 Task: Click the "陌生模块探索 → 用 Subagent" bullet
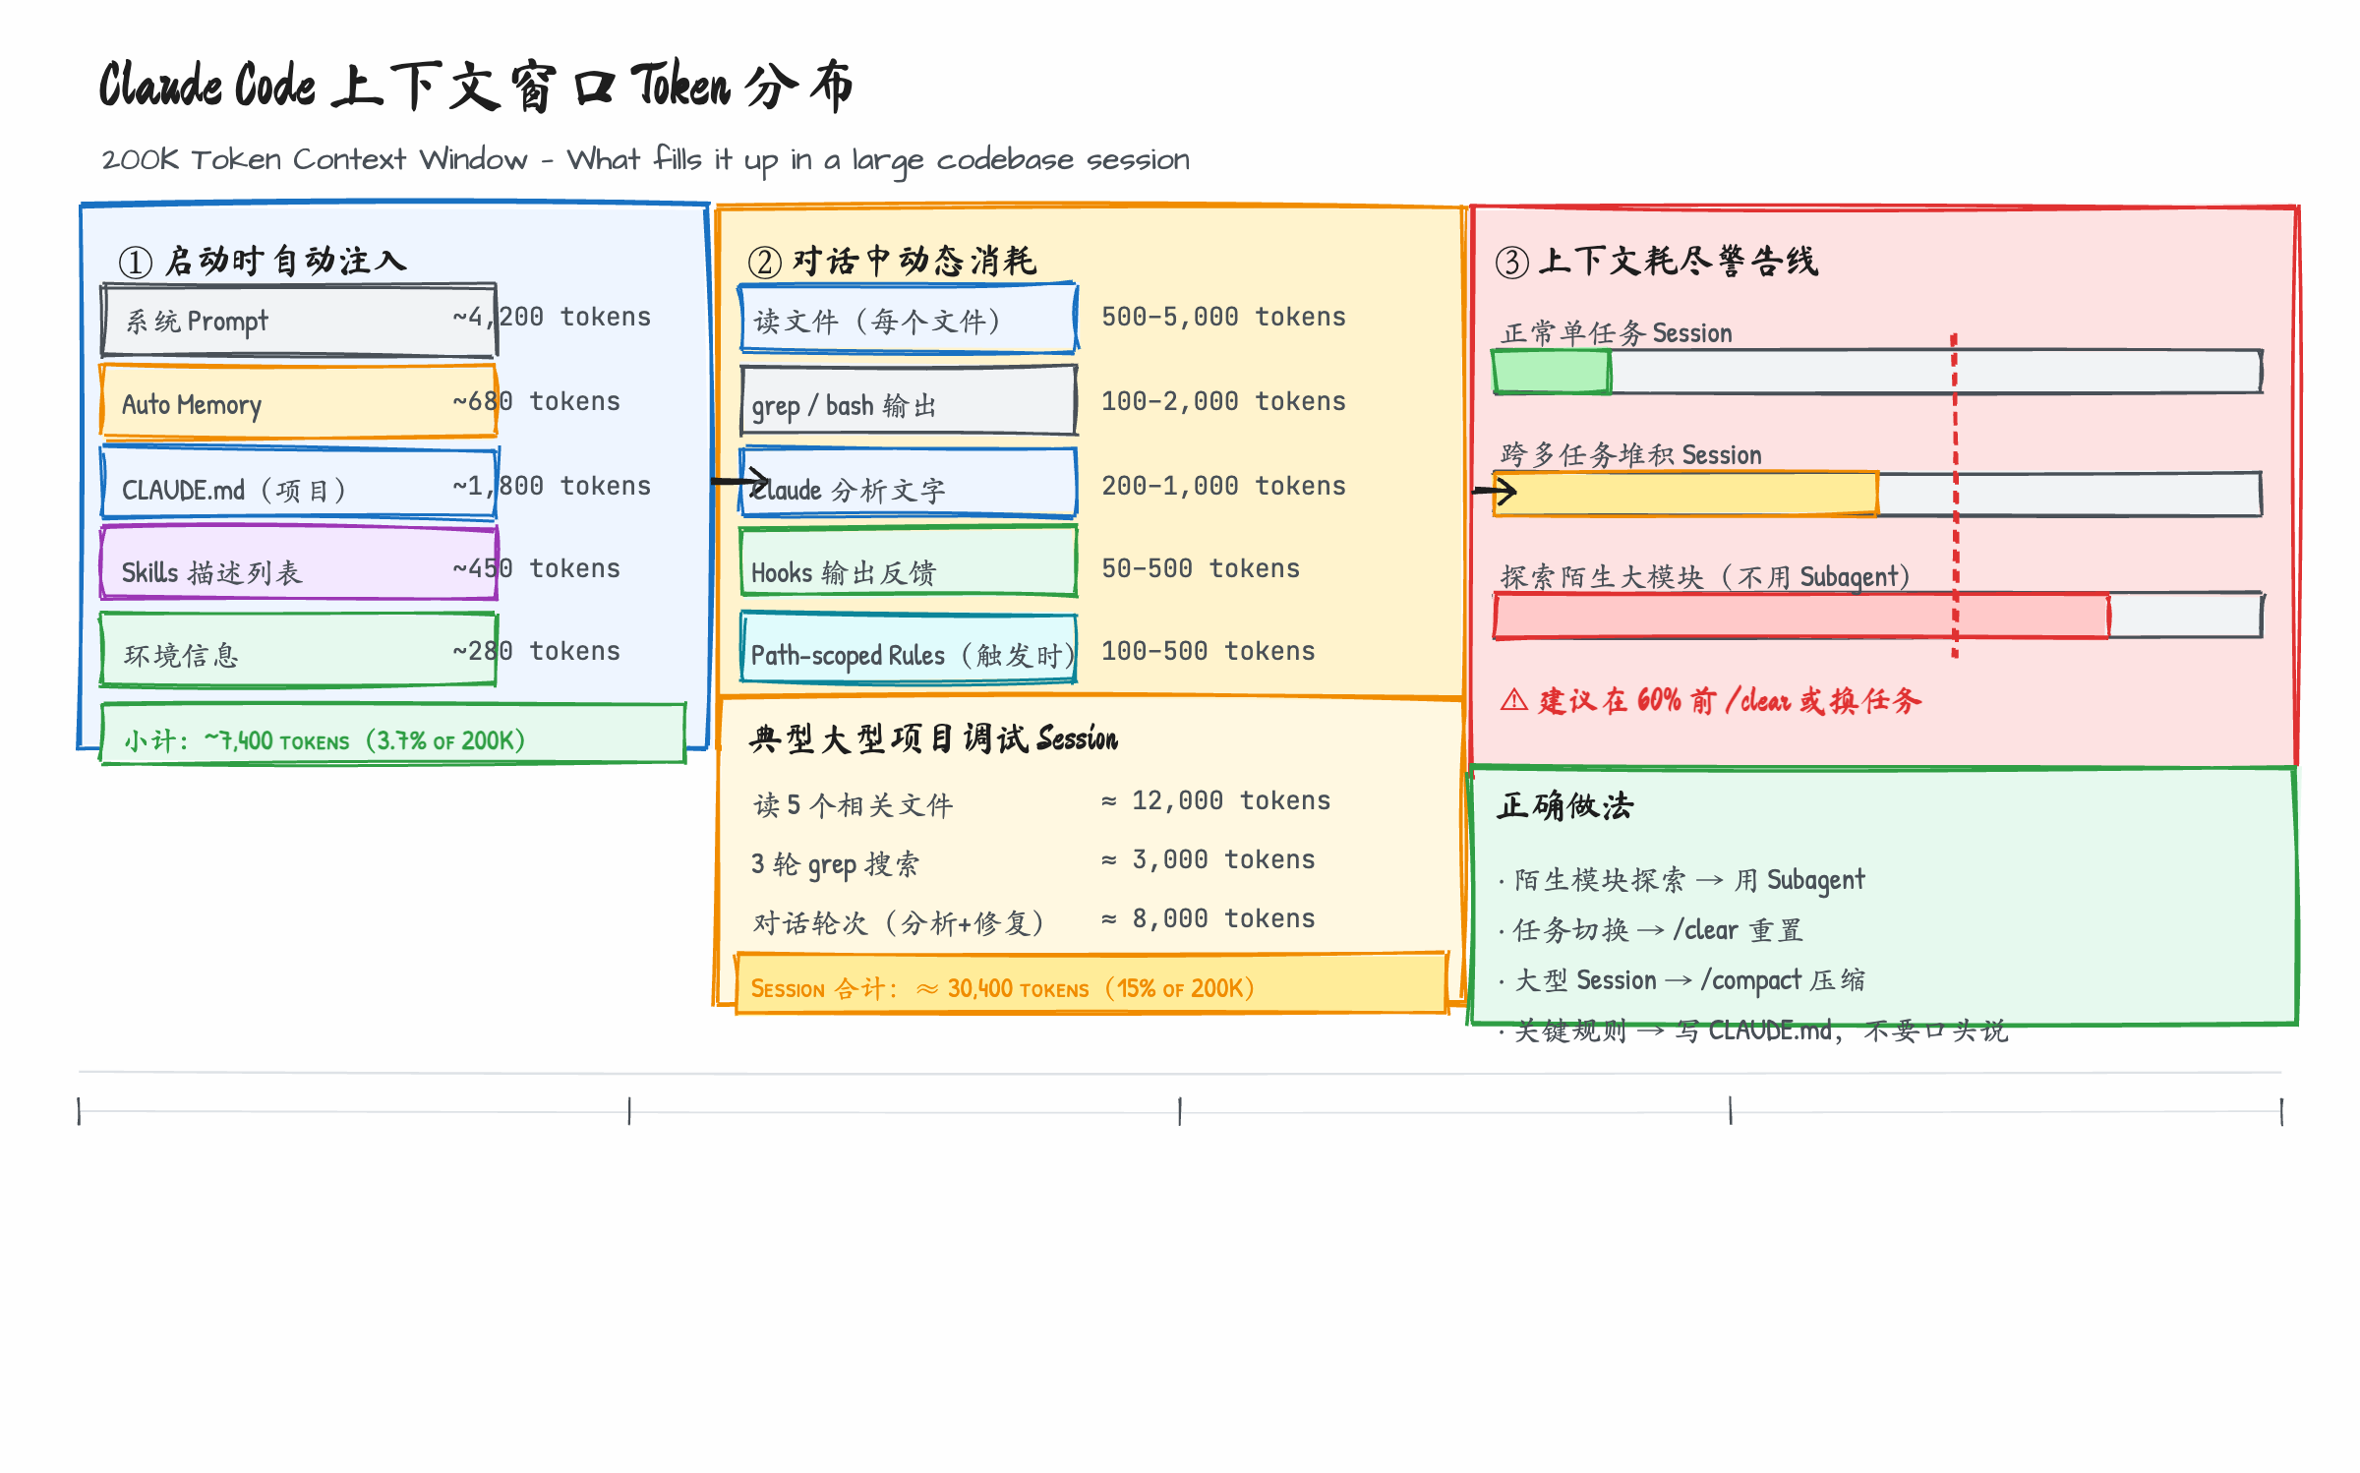pyautogui.click(x=1681, y=880)
